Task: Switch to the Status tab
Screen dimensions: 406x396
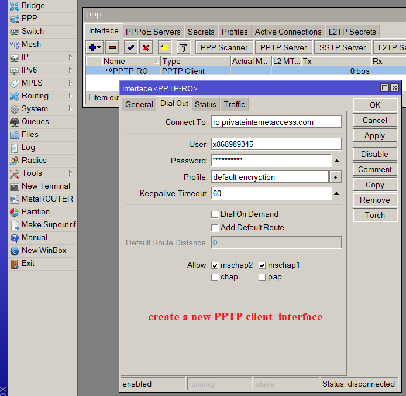Action: pyautogui.click(x=205, y=104)
